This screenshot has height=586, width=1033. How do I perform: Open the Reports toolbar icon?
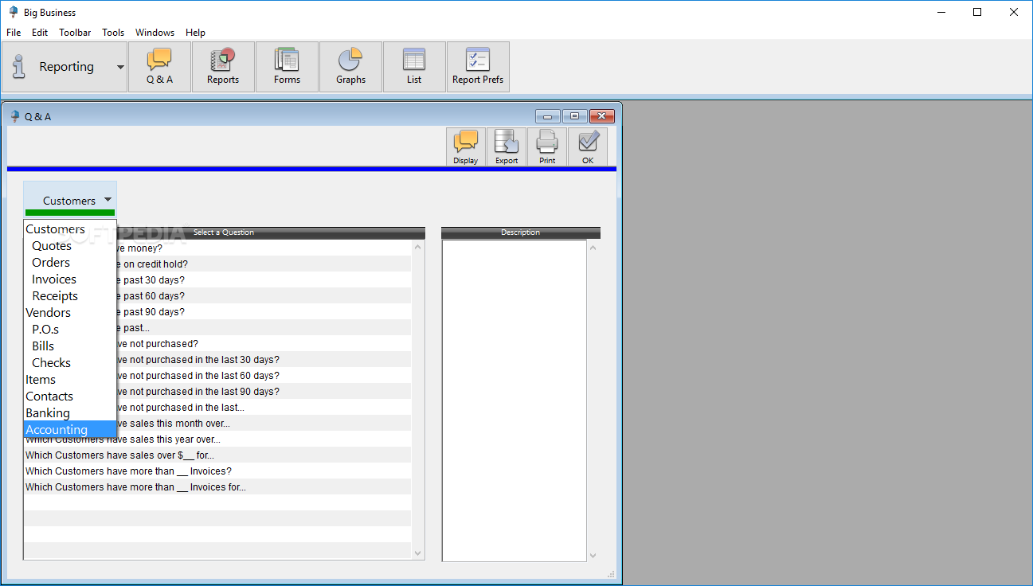pyautogui.click(x=223, y=67)
